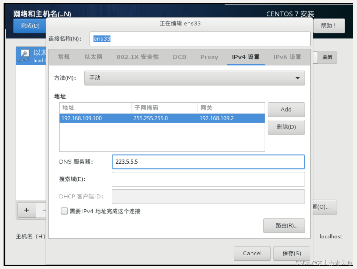Click the 帮助! help button
Image resolution: width=357 pixels, height=269 pixels.
click(329, 26)
